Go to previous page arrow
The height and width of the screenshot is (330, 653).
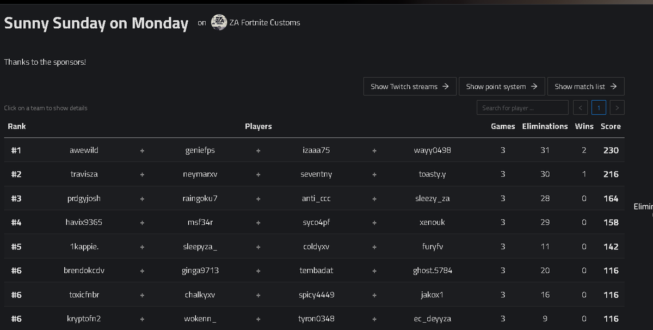point(580,108)
